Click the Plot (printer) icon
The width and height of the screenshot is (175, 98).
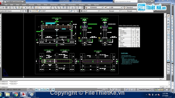point(10,8)
